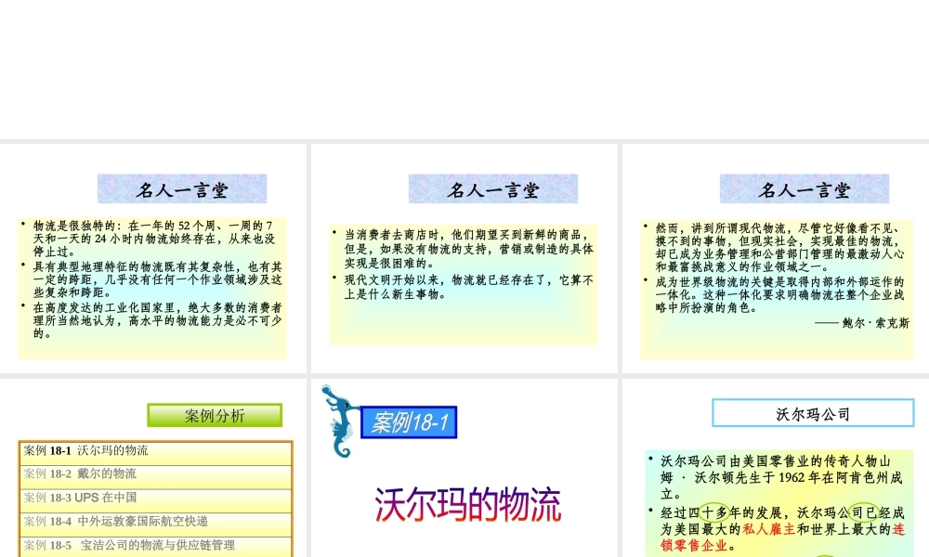Open the slide with the seahorse graphic
The image size is (929, 557).
tap(464, 468)
